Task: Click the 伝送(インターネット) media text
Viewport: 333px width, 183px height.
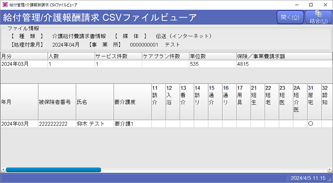Action: [x=184, y=36]
